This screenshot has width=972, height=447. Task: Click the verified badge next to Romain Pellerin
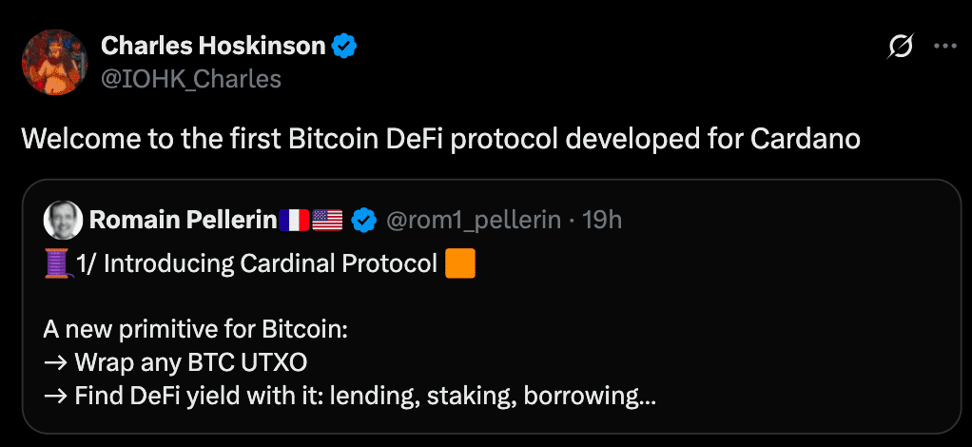(x=363, y=221)
